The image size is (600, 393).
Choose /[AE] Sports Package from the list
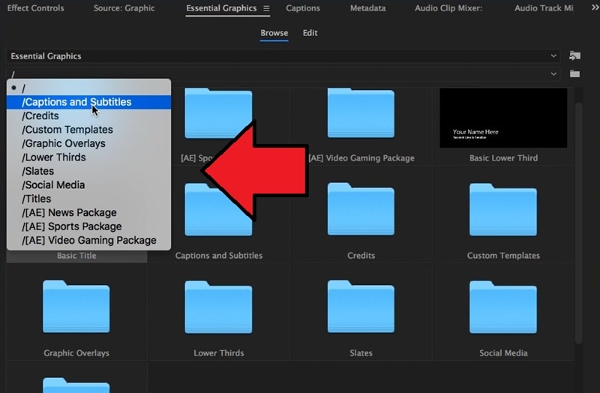coord(88,226)
